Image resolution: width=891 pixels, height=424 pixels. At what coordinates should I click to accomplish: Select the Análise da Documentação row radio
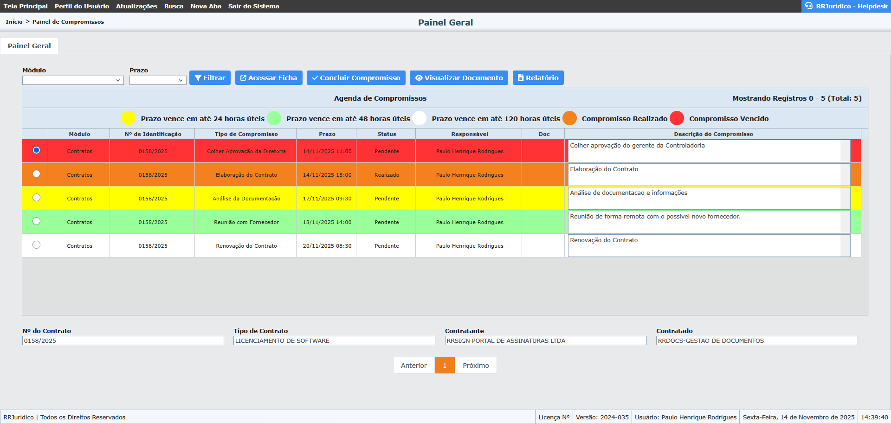pos(36,198)
